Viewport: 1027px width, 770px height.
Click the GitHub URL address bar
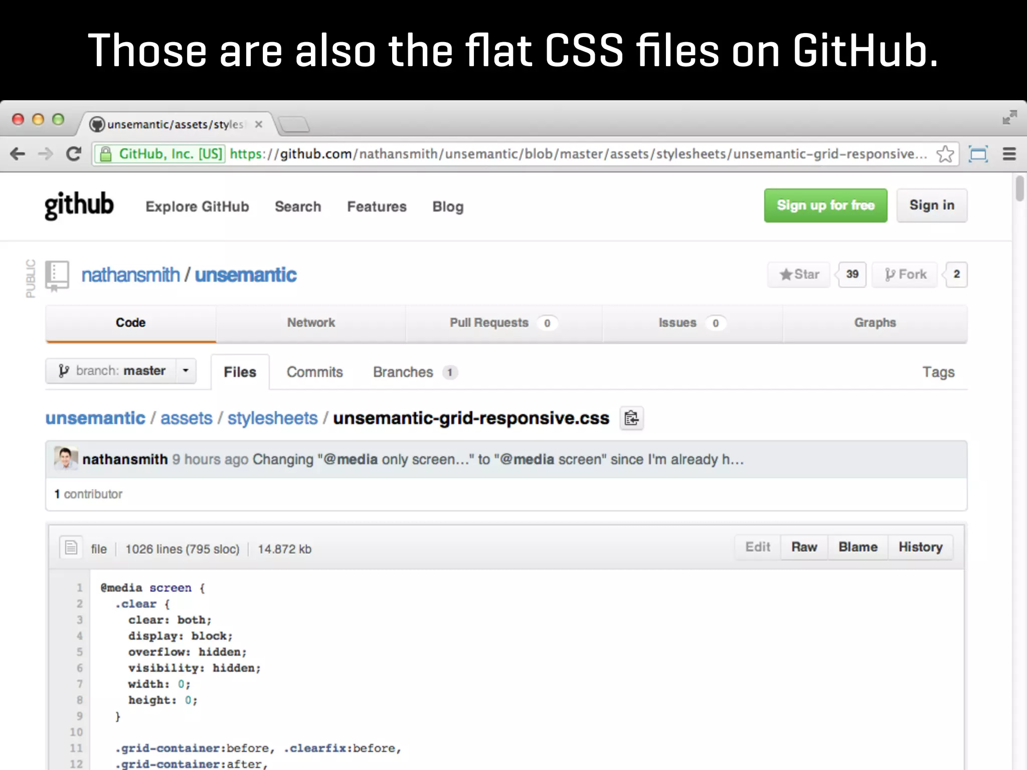coord(577,154)
